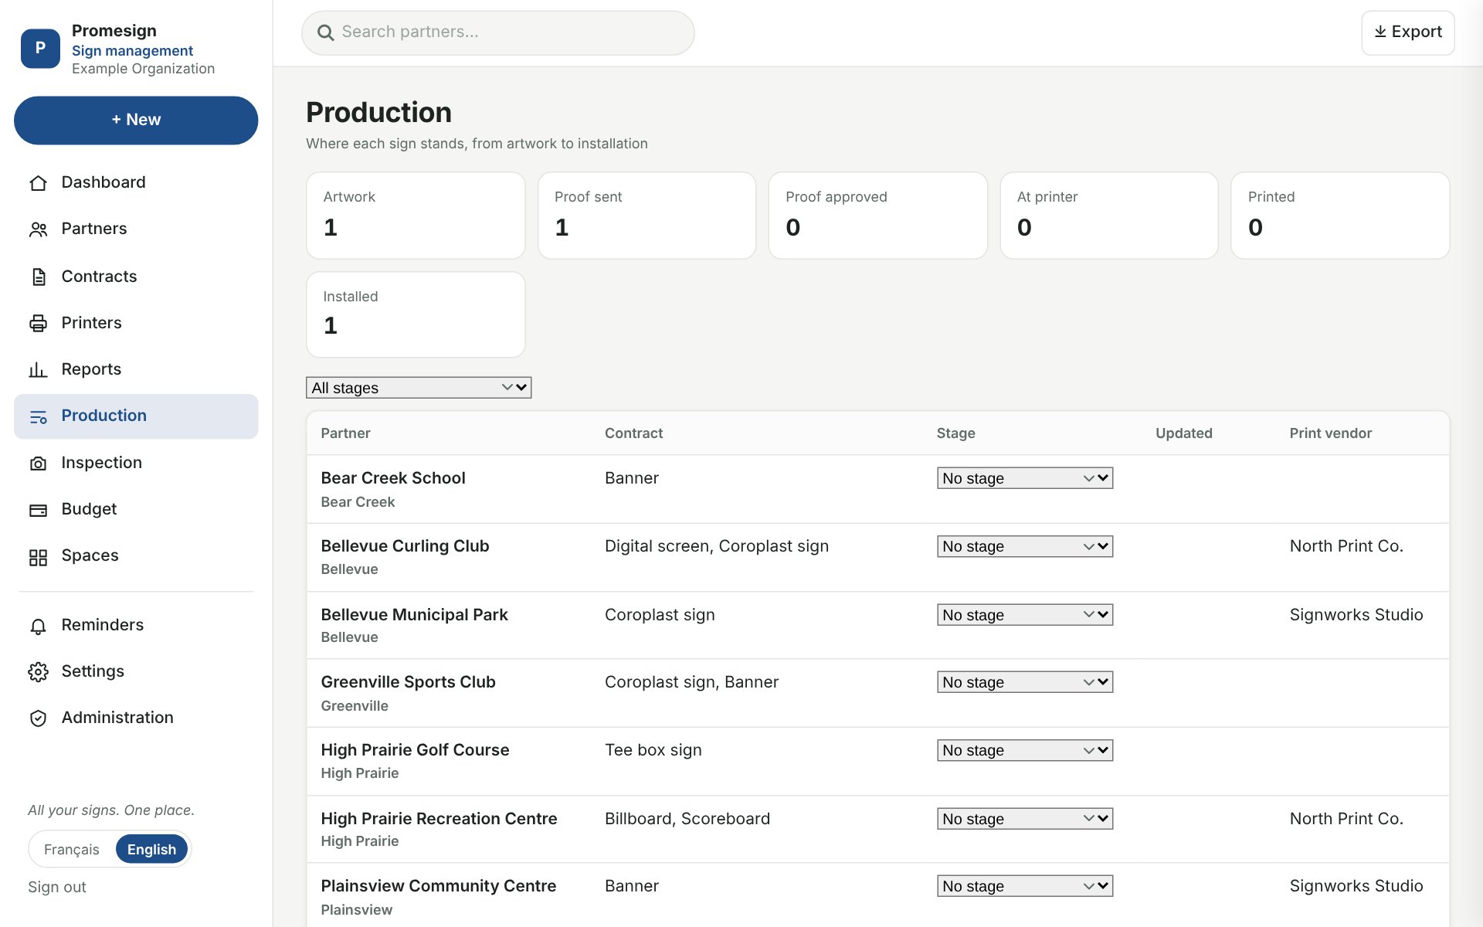
Task: Click the Budget card icon
Action: (x=38, y=510)
